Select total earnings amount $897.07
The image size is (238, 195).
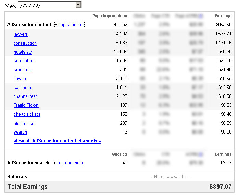coord(221,187)
